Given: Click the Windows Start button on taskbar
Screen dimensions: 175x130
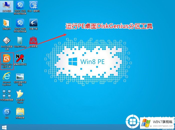Looking at the screenshot, I should point(4,127).
